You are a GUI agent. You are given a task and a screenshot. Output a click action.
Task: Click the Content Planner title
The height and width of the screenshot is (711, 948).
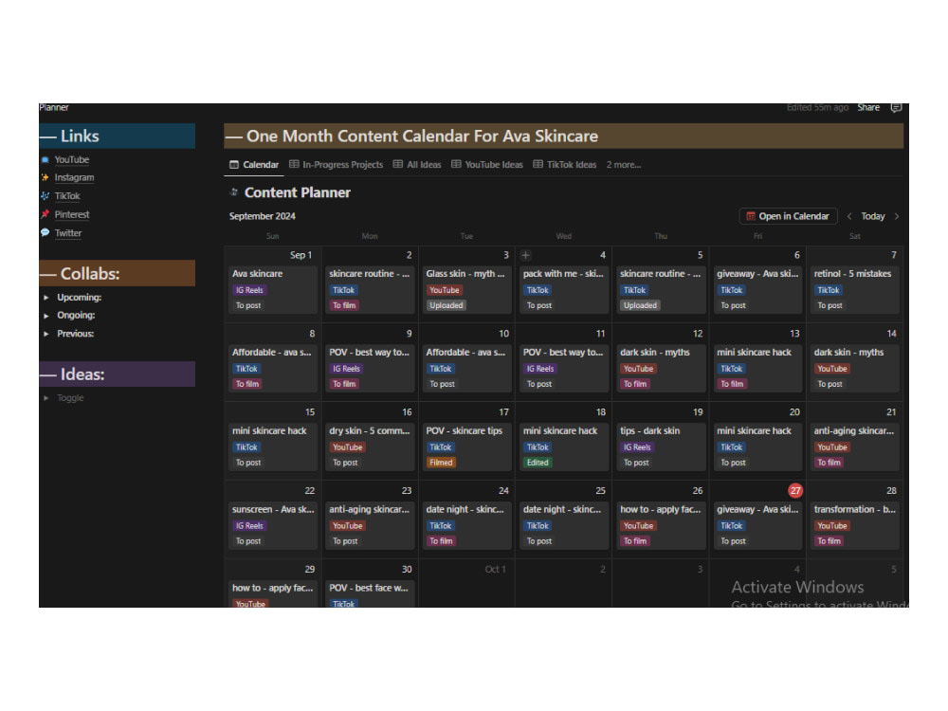(x=298, y=192)
